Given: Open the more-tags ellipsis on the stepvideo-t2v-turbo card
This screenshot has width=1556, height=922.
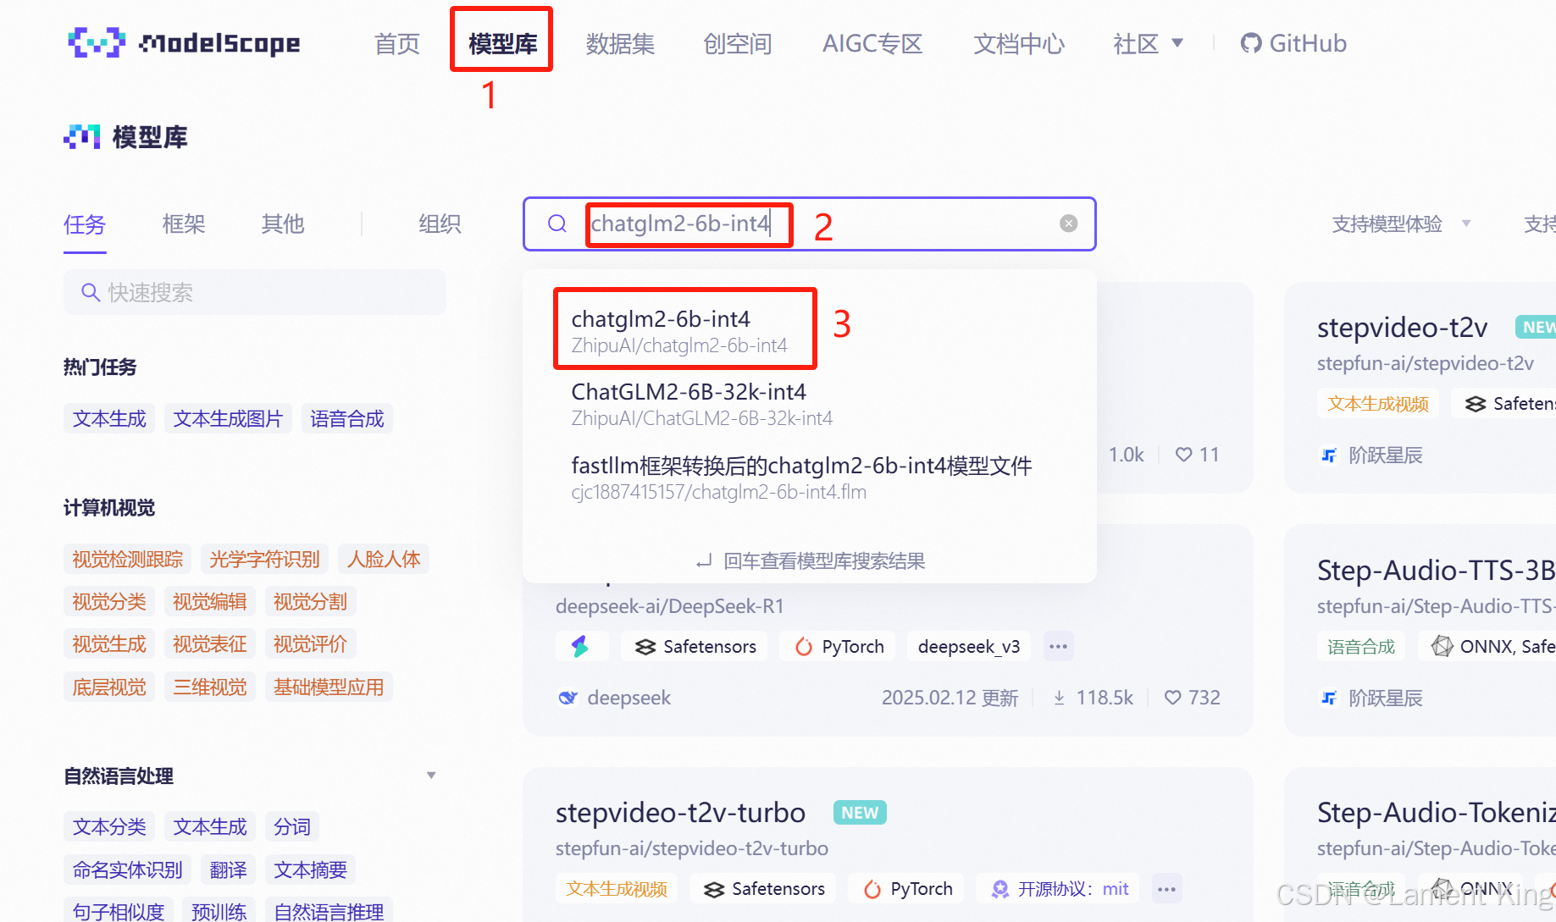Looking at the screenshot, I should pyautogui.click(x=1166, y=888).
